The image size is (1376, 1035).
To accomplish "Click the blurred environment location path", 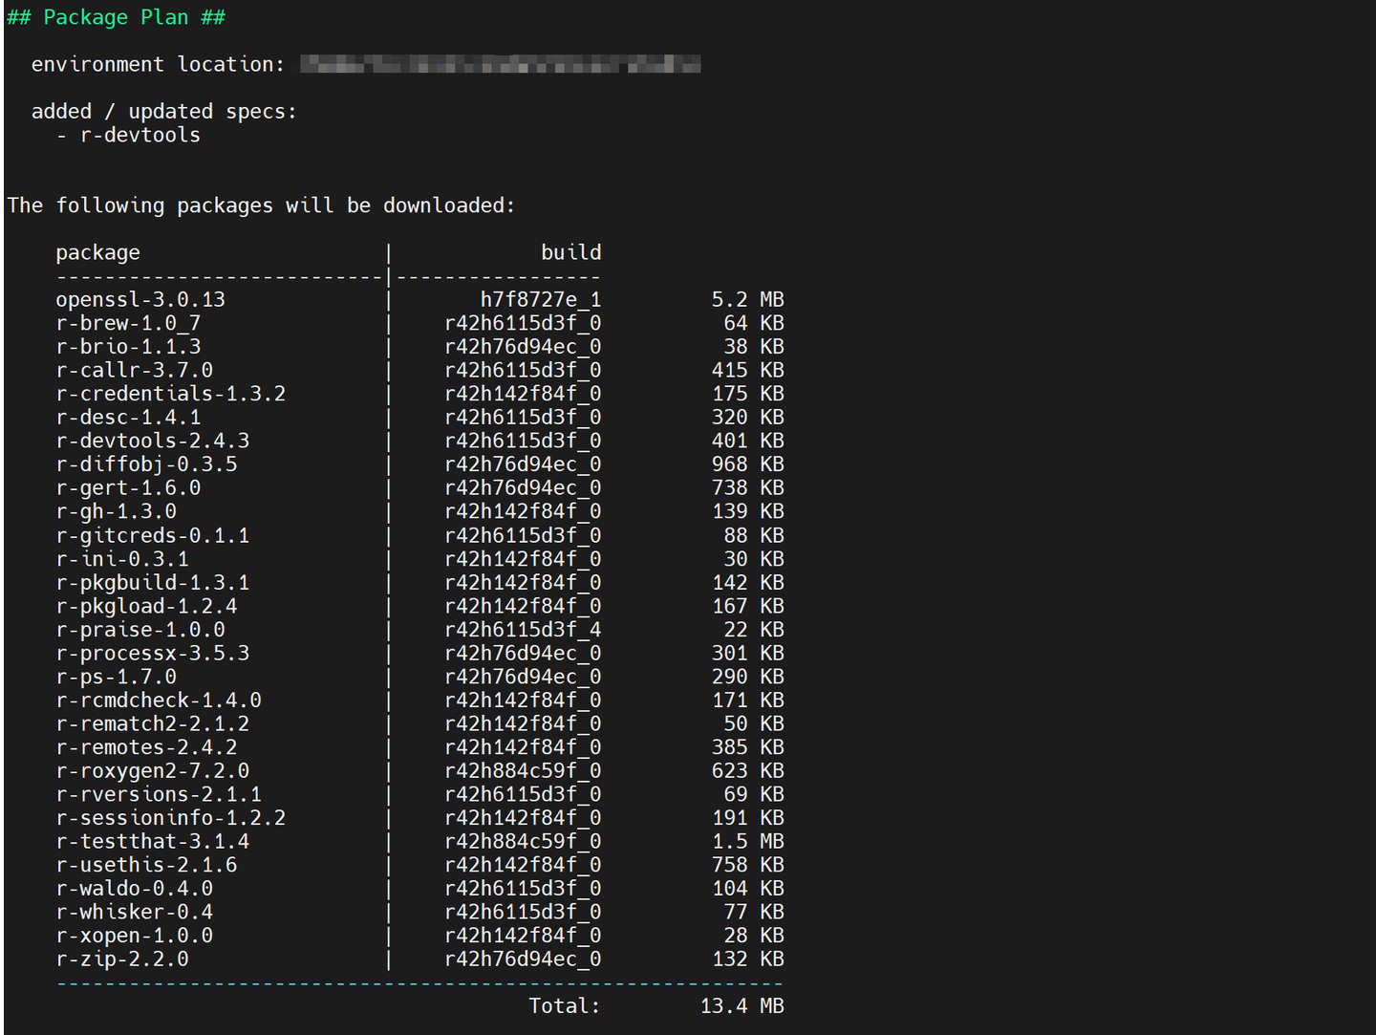I will click(x=500, y=64).
